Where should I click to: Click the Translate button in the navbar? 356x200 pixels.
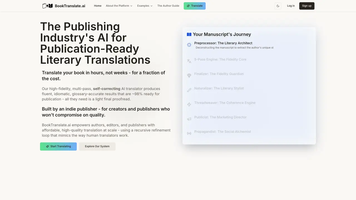pyautogui.click(x=195, y=6)
